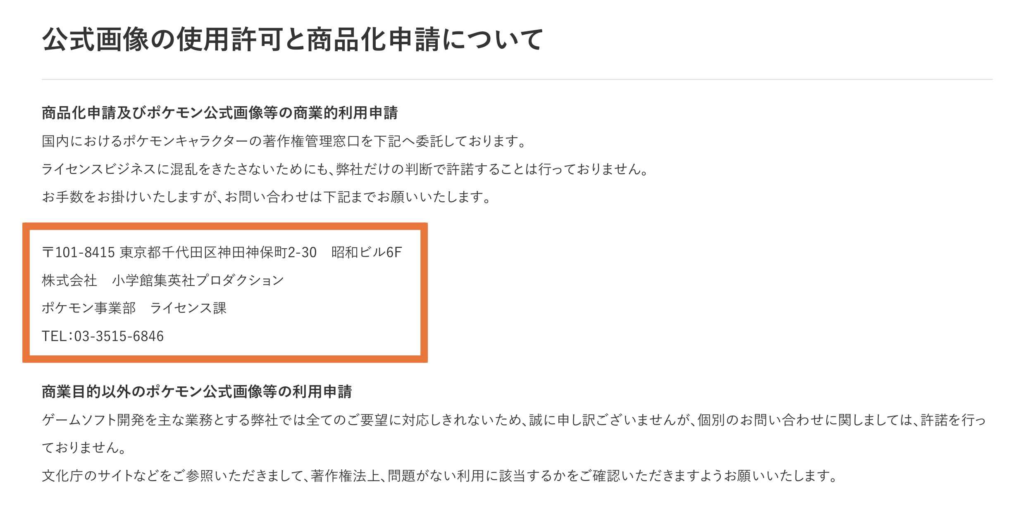Click the sentence starting ライセンスビジネスに混乱

click(x=346, y=169)
